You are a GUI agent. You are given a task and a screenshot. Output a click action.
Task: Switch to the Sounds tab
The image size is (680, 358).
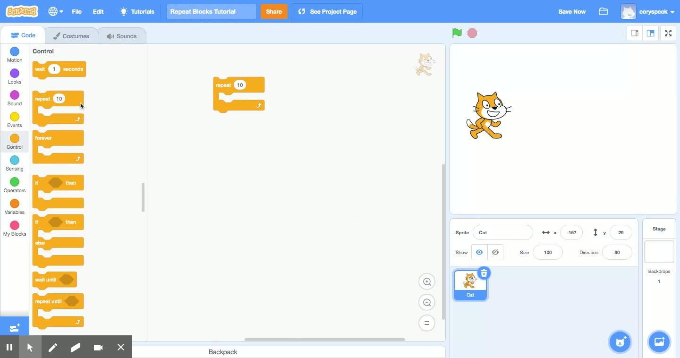(122, 36)
